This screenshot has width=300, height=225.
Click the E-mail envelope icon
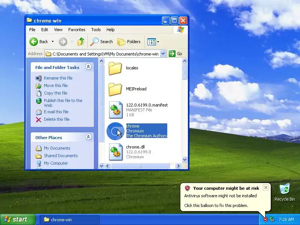(39, 112)
